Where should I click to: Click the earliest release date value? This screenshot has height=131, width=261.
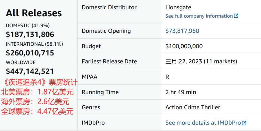coord(201,61)
